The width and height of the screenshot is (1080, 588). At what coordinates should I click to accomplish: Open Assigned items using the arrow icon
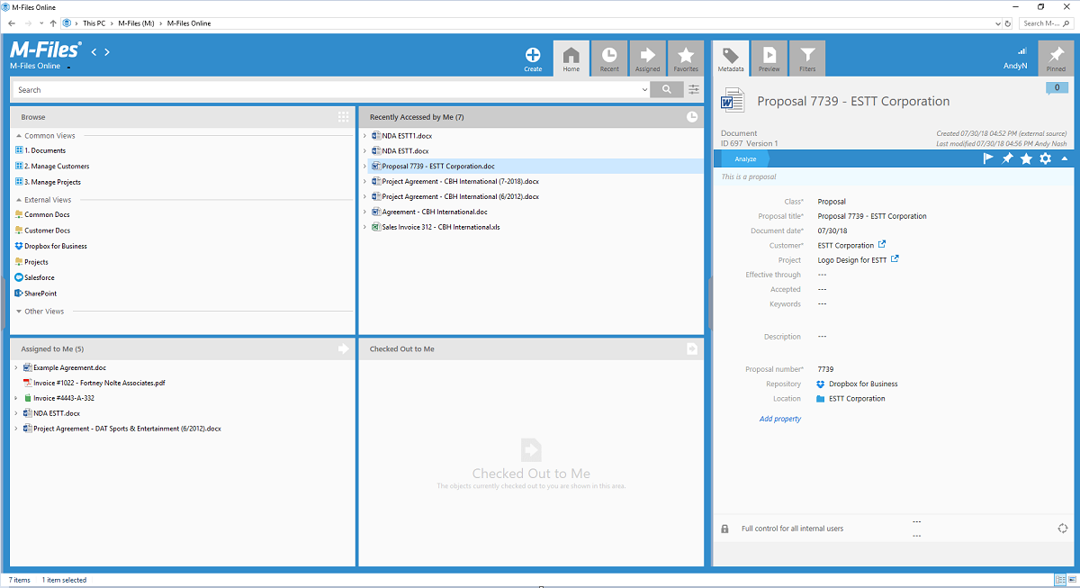(x=648, y=57)
